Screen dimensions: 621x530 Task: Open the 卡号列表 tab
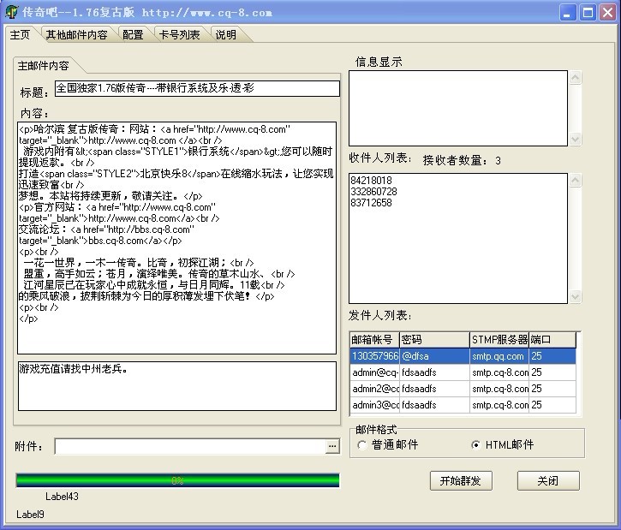click(x=179, y=35)
